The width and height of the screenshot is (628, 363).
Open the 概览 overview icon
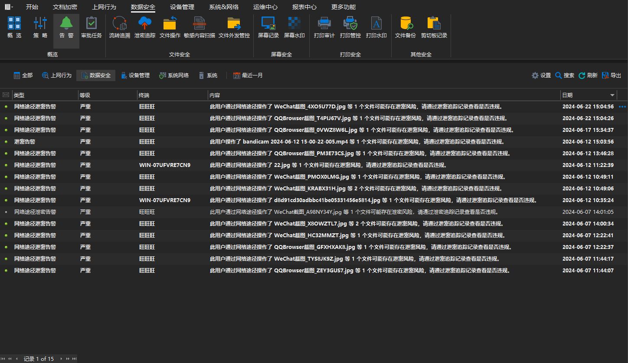click(x=14, y=27)
